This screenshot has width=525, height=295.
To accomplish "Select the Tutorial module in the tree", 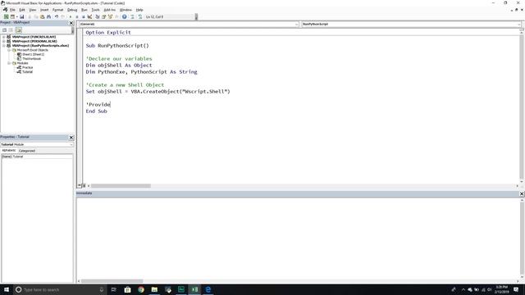I will [x=27, y=71].
